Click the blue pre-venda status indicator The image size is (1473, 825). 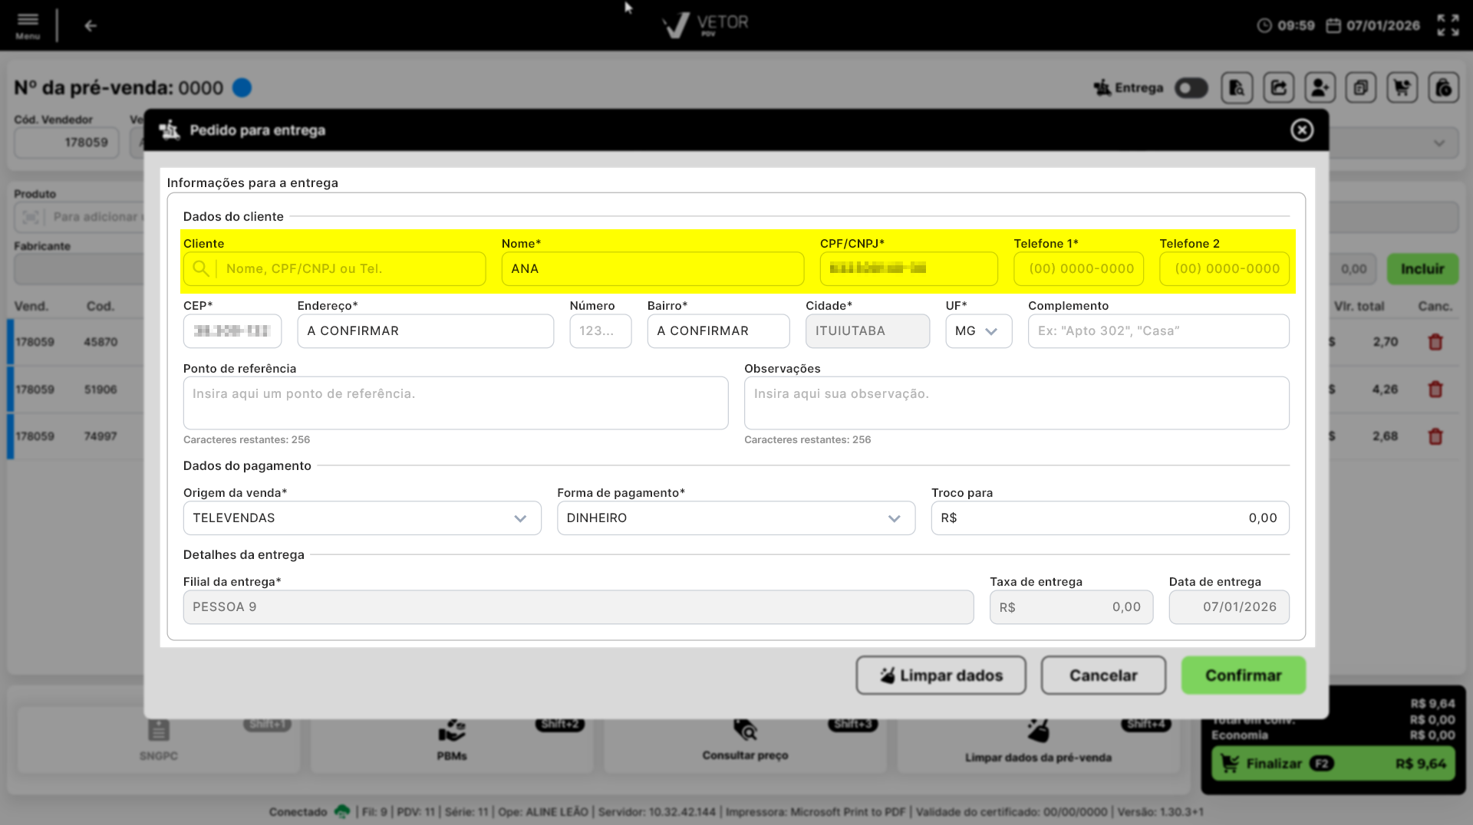click(x=242, y=88)
